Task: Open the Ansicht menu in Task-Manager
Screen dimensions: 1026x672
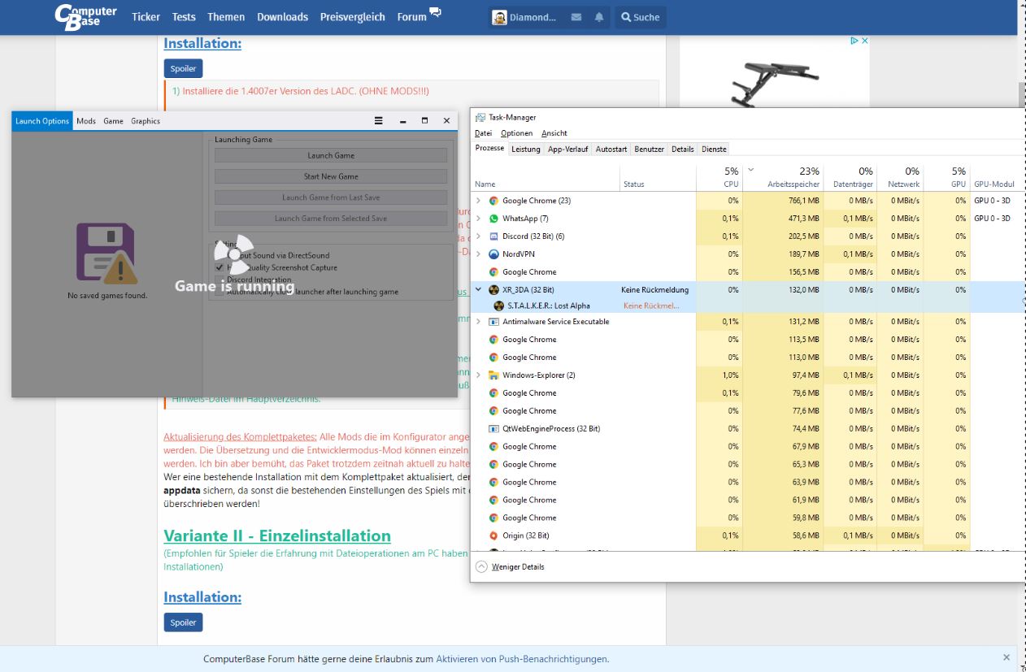Action: click(554, 133)
